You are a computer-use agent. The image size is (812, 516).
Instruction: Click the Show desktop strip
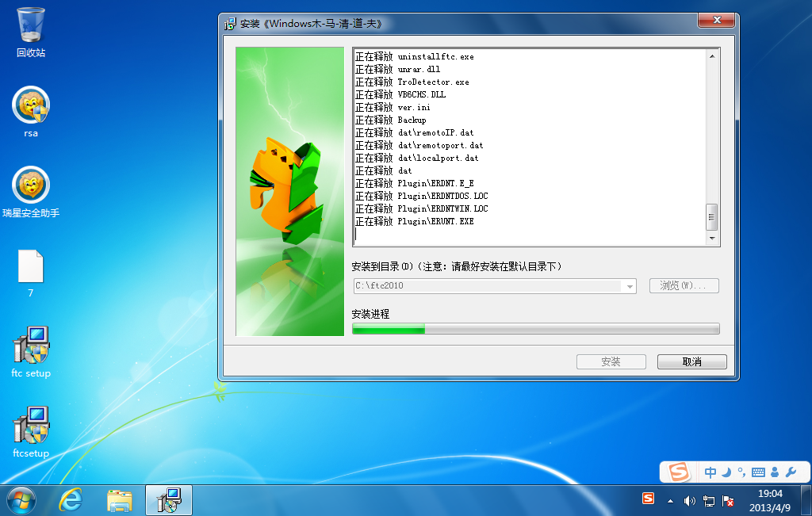point(806,500)
